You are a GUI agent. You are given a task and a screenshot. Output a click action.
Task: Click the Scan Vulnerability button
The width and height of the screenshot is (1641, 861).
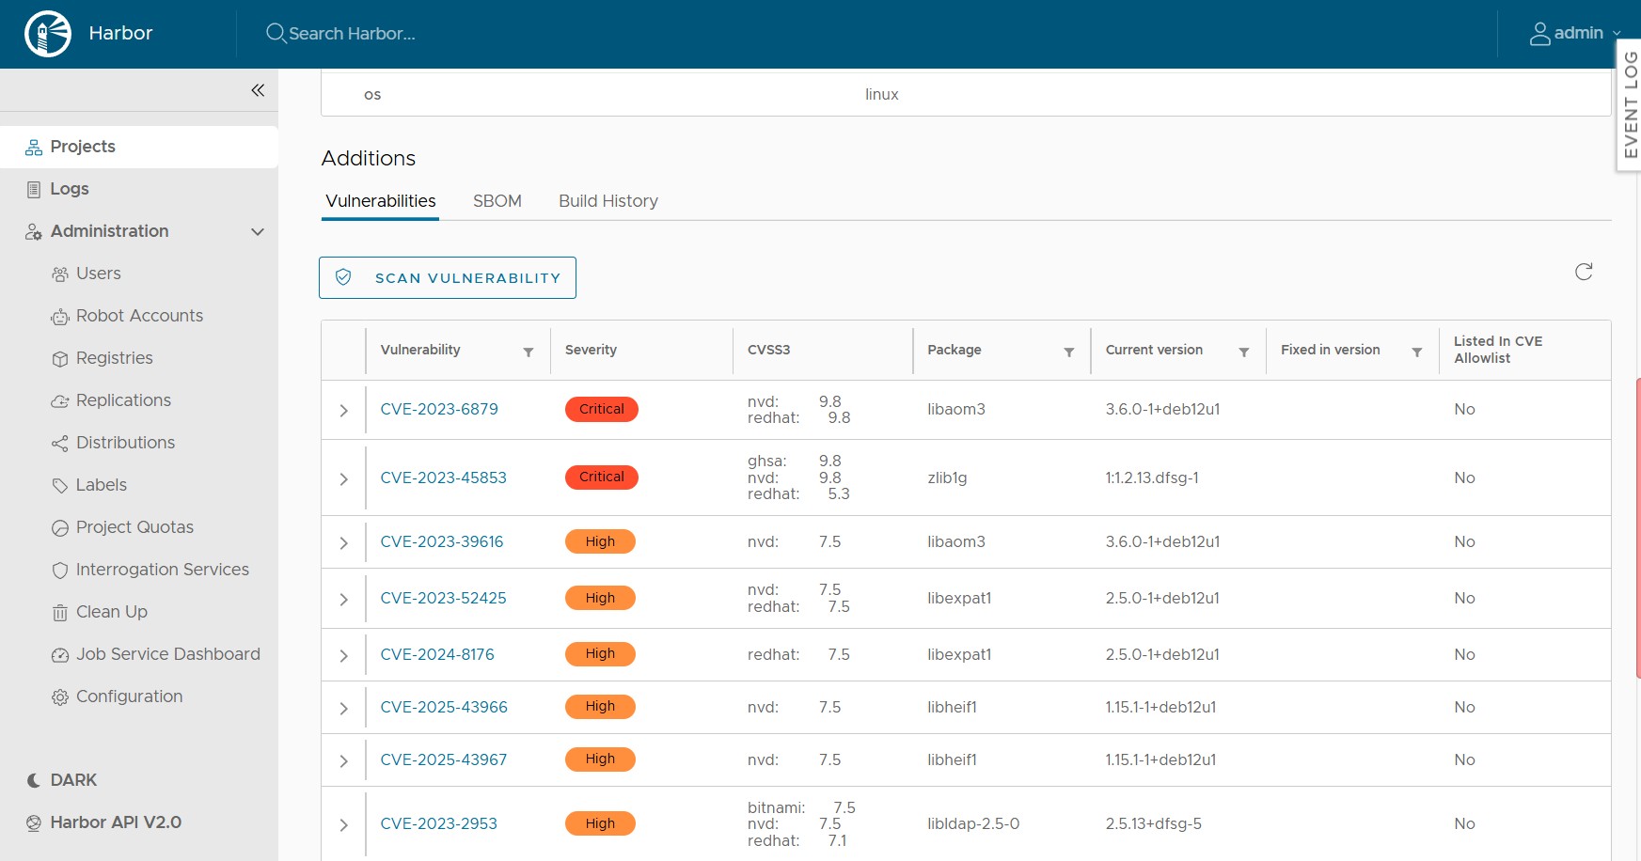click(x=448, y=278)
